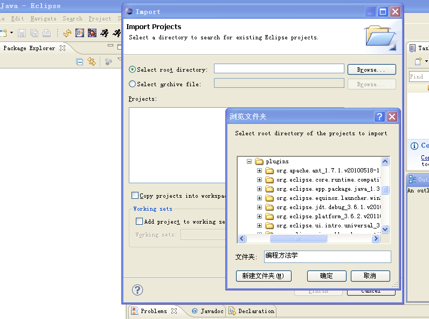Click 新建文件夹 (M) button
The image size is (429, 319).
tap(264, 276)
